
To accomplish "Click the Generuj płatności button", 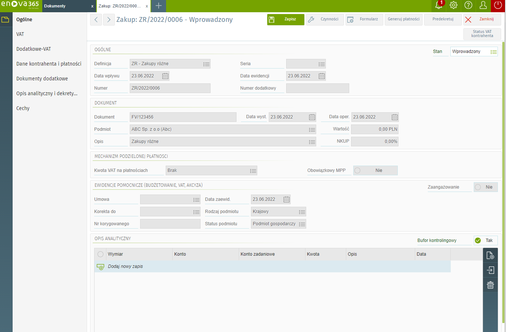I will coord(403,19).
